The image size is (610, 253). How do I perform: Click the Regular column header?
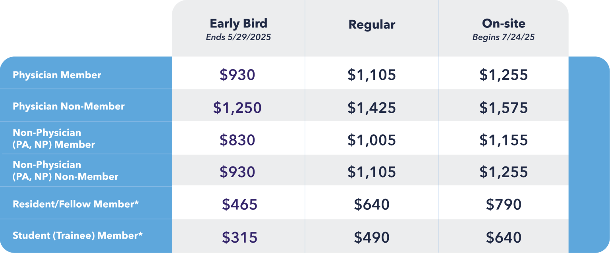click(x=372, y=25)
